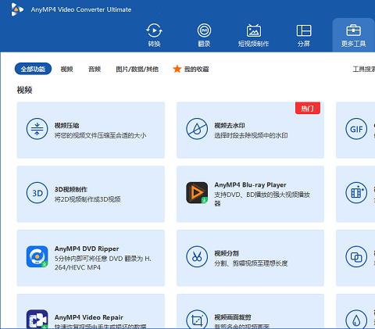
Task: Click the video enhancer film icon
Action: click(356, 193)
